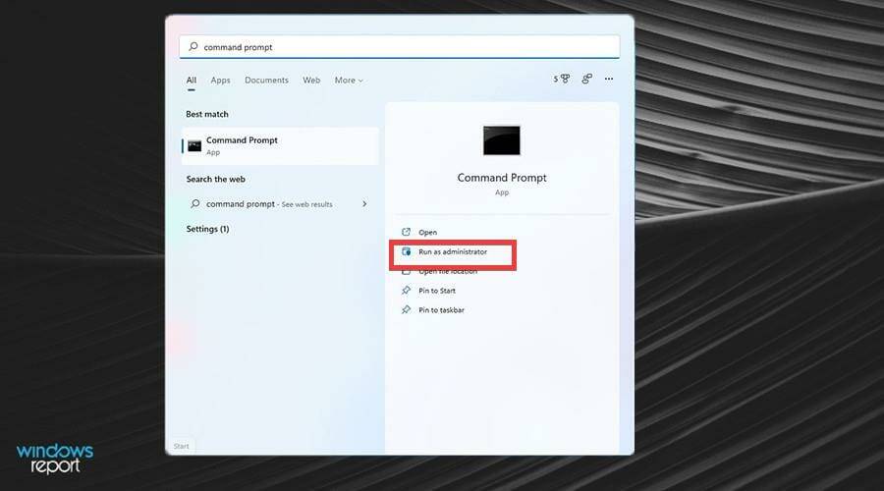Switch to the Apps tab
This screenshot has height=491, width=884.
click(220, 81)
